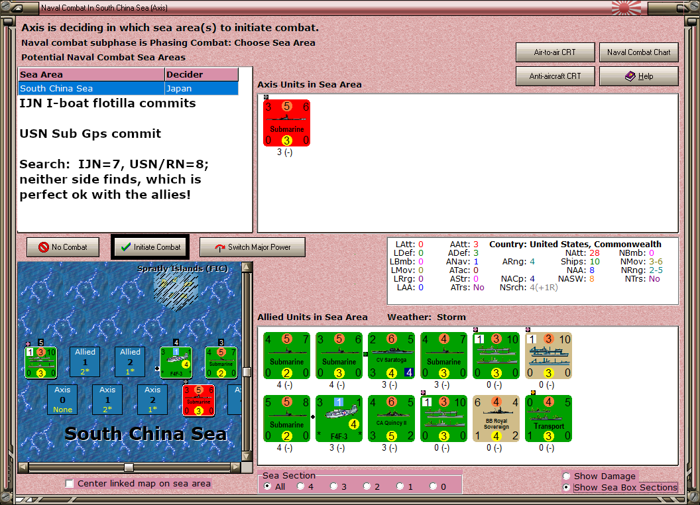
Task: Select sea section 0 radio option
Action: click(433, 486)
